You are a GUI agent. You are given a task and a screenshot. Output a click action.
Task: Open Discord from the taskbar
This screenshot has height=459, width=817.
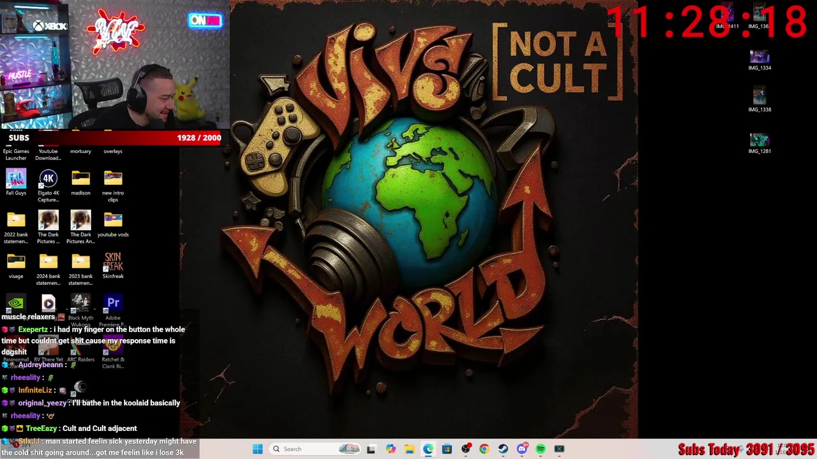[x=522, y=449]
